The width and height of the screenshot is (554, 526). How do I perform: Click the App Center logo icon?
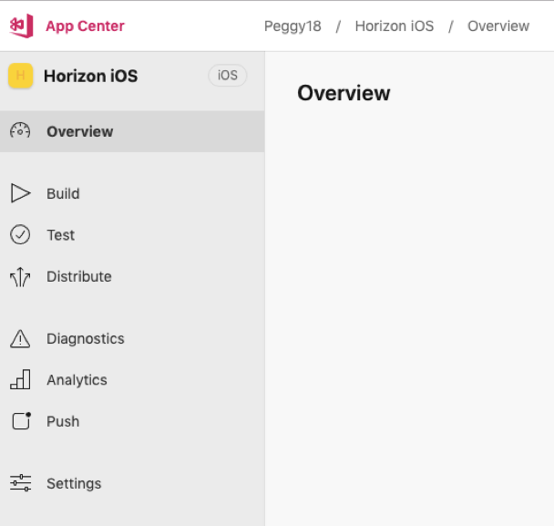(x=21, y=26)
